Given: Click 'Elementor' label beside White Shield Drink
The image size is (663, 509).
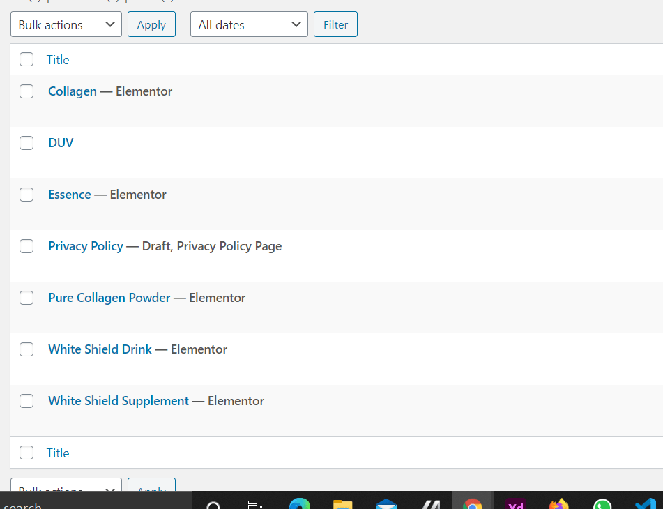Looking at the screenshot, I should 199,349.
